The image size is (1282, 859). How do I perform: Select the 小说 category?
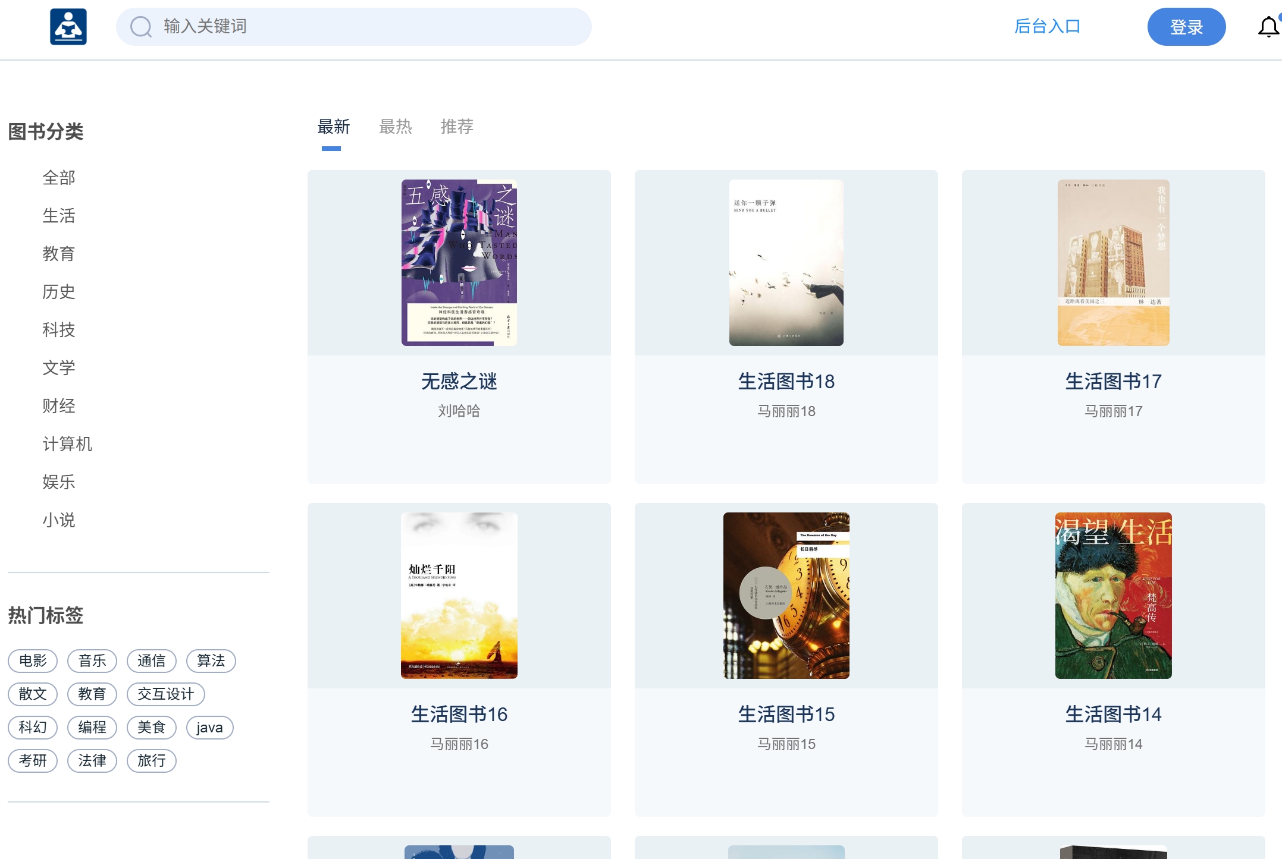(59, 520)
